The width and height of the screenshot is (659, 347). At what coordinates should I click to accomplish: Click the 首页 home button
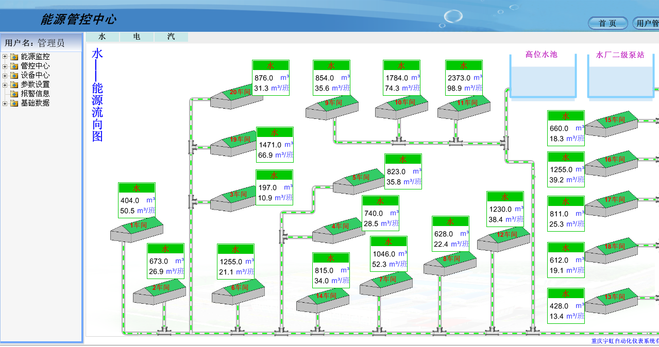coord(607,23)
